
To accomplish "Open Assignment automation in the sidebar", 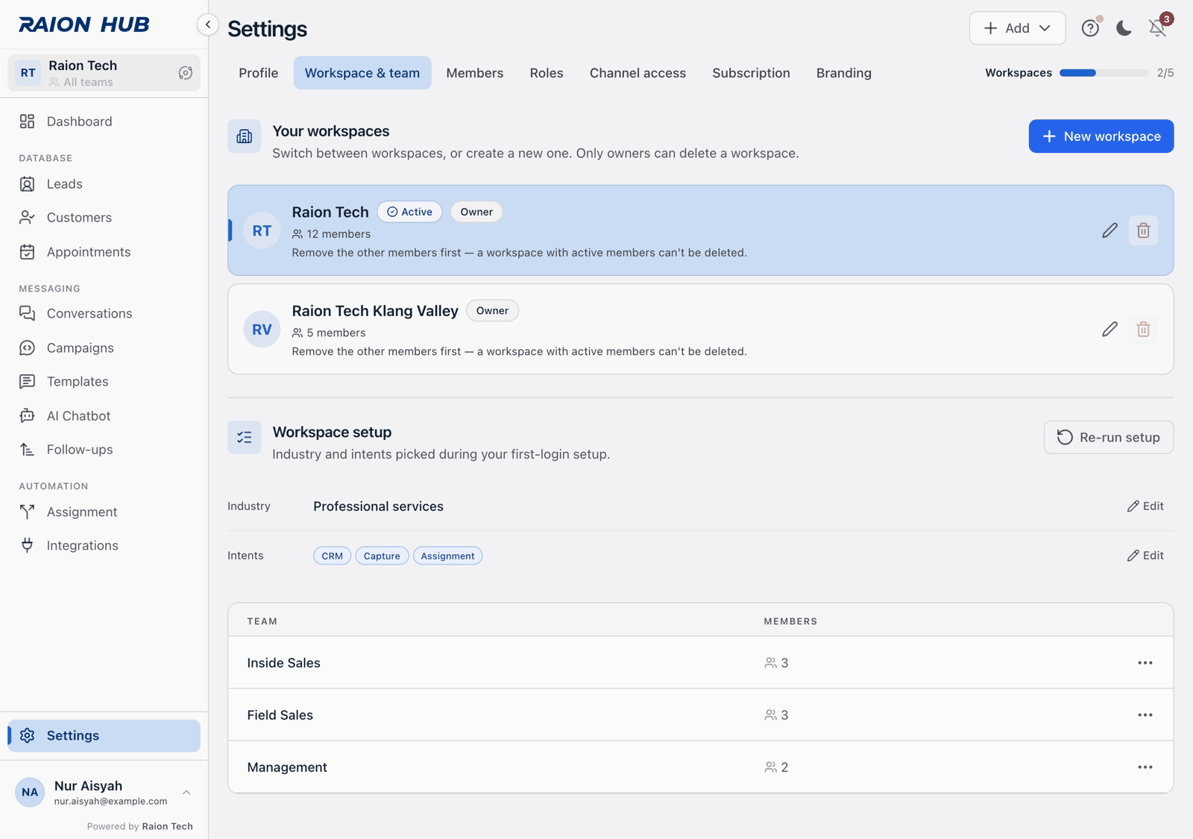I will [104, 512].
